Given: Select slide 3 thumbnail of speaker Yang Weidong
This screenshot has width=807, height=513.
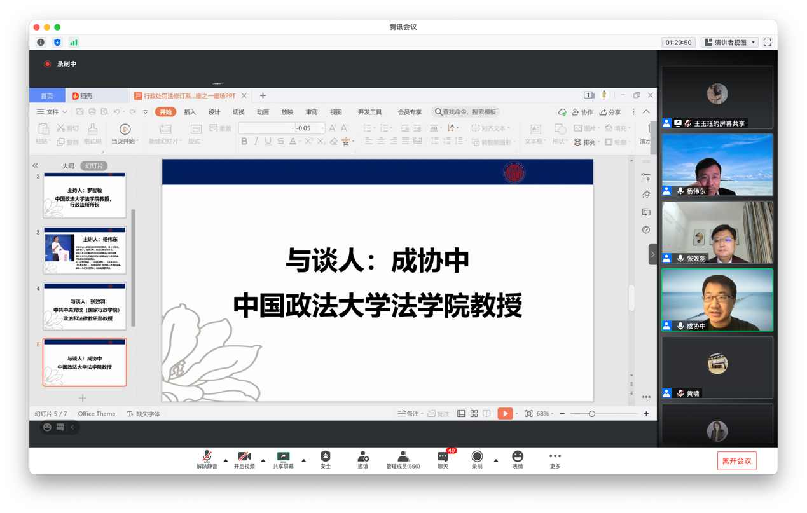Looking at the screenshot, I should [85, 250].
